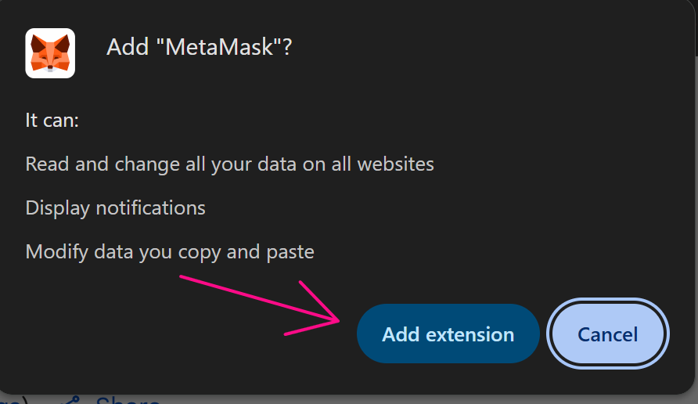This screenshot has height=404, width=698.
Task: Click the word 'Display' starting the second permission
Action: [x=57, y=208]
